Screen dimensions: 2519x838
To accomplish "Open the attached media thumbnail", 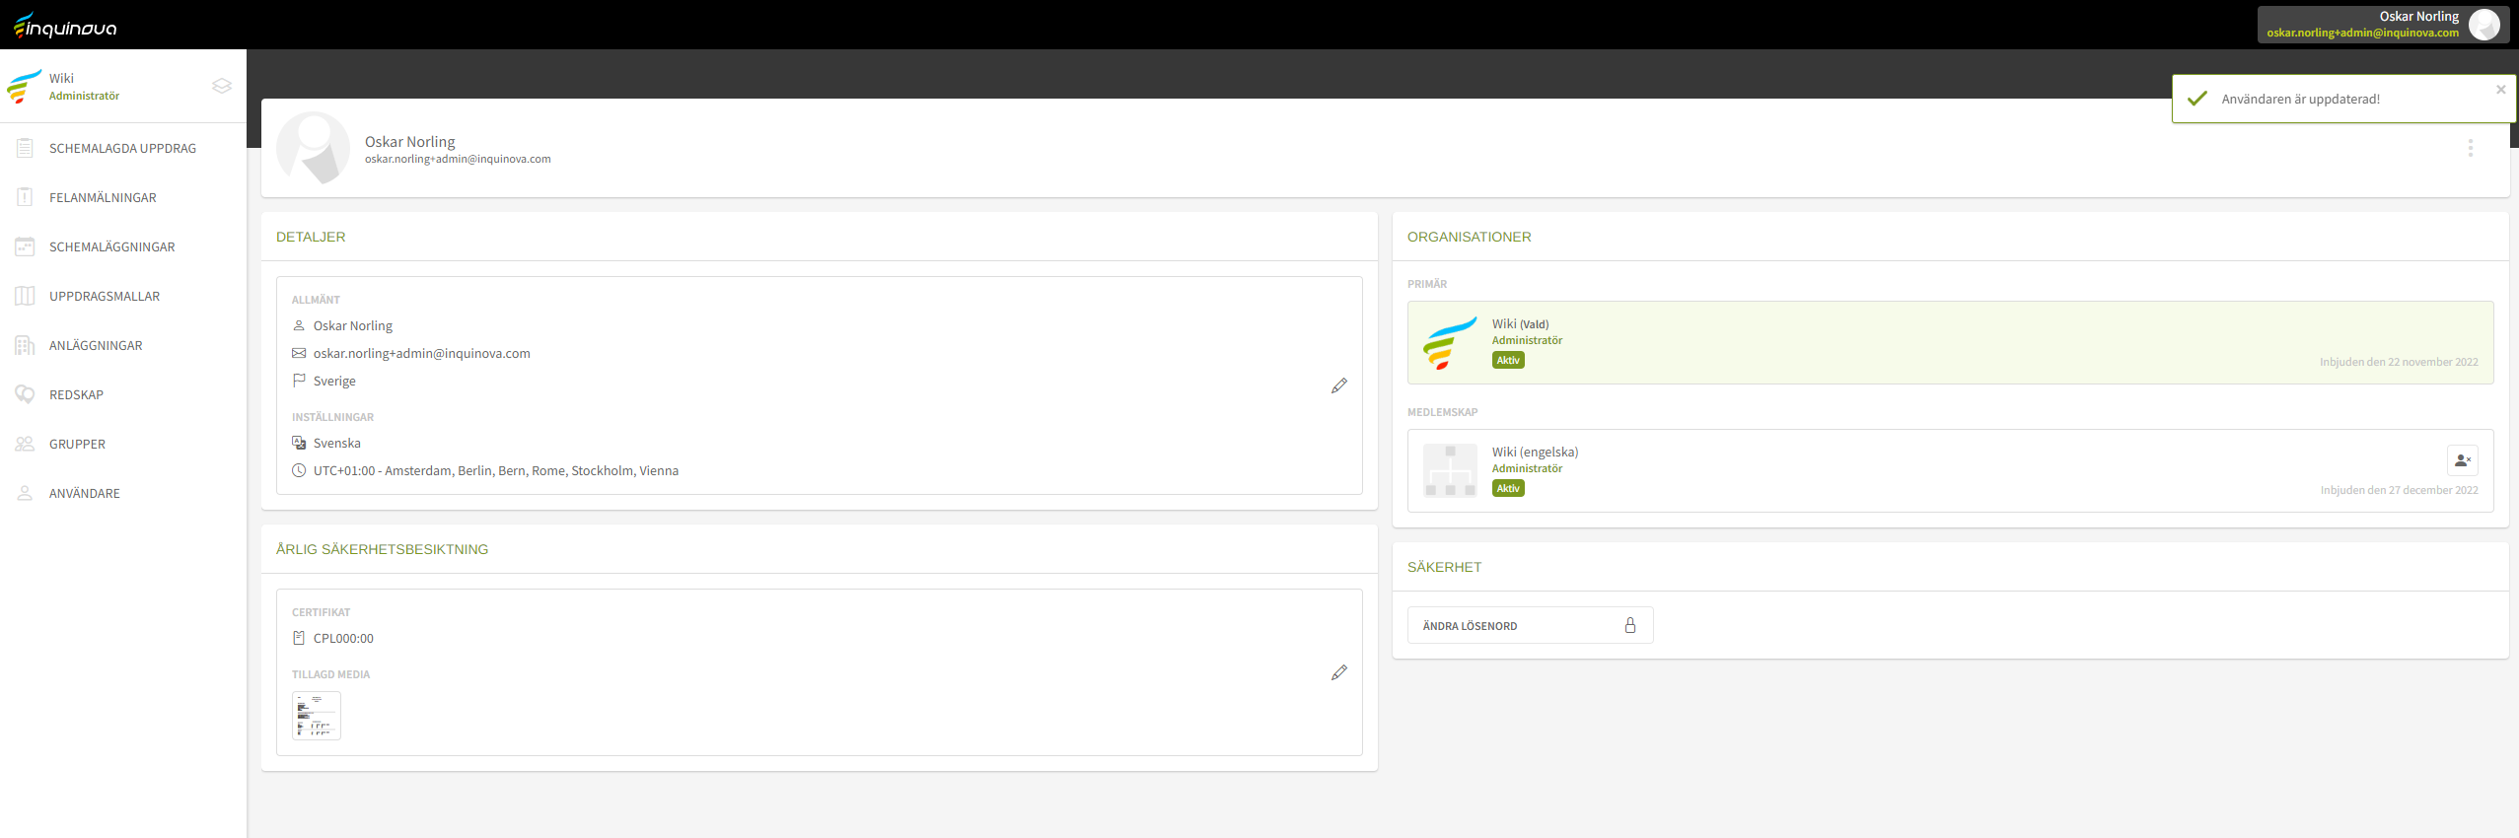I will click(x=317, y=716).
